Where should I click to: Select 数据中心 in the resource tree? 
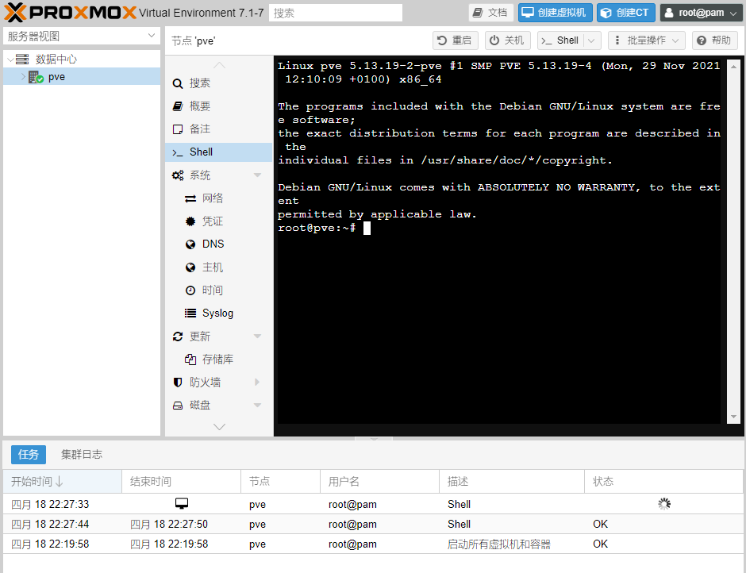click(56, 59)
